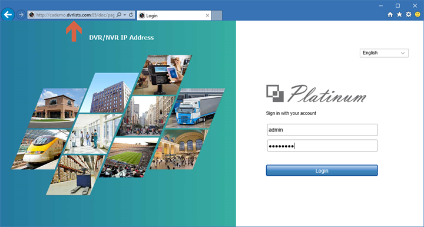This screenshot has width=424, height=227.
Task: Click the admin username field
Action: [x=322, y=130]
